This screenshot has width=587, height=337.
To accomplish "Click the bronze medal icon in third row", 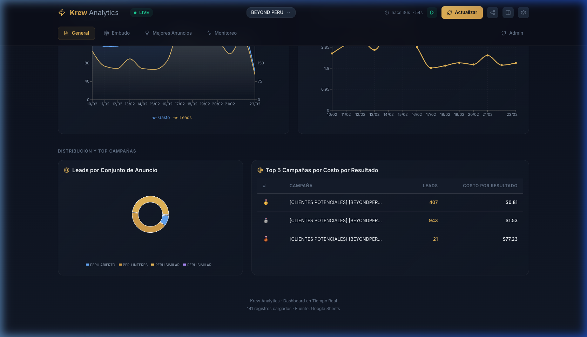I will tap(266, 239).
